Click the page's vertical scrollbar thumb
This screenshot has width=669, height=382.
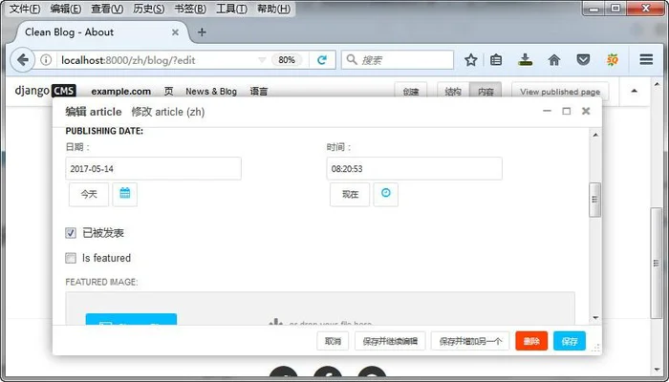[x=656, y=263]
